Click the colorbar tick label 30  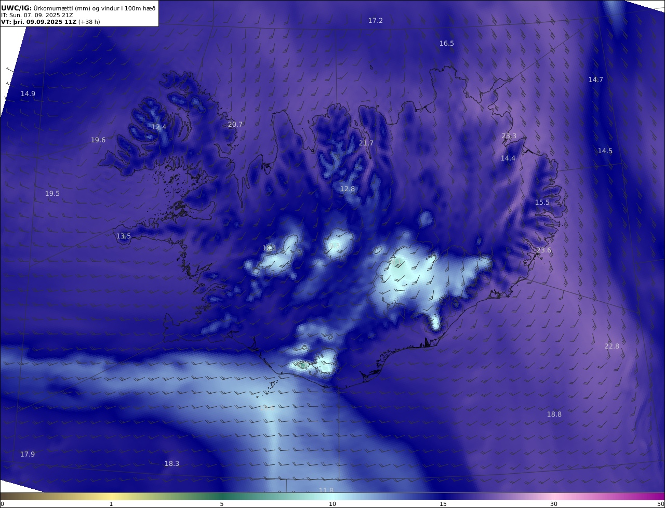pos(554,504)
